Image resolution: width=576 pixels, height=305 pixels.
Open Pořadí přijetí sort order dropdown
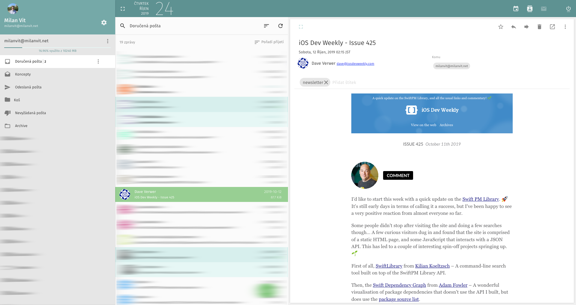(x=269, y=42)
